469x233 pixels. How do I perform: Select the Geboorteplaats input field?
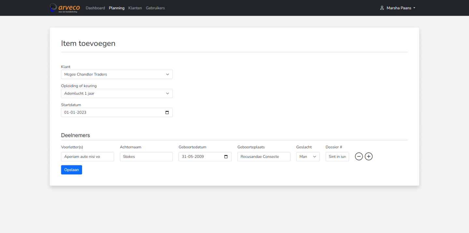pyautogui.click(x=263, y=157)
